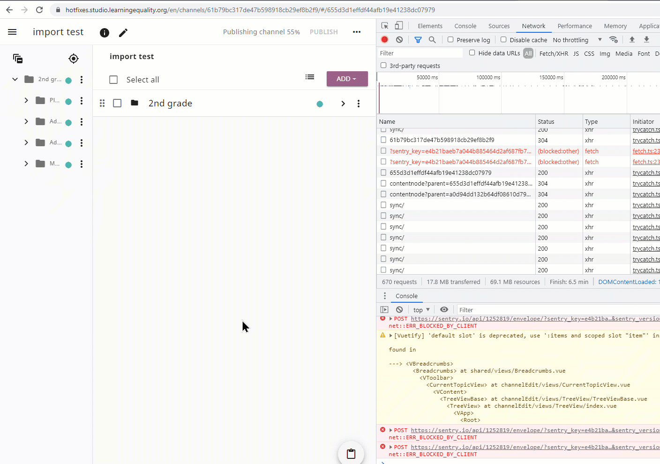
Task: Filter requests by All type
Action: tap(528, 53)
